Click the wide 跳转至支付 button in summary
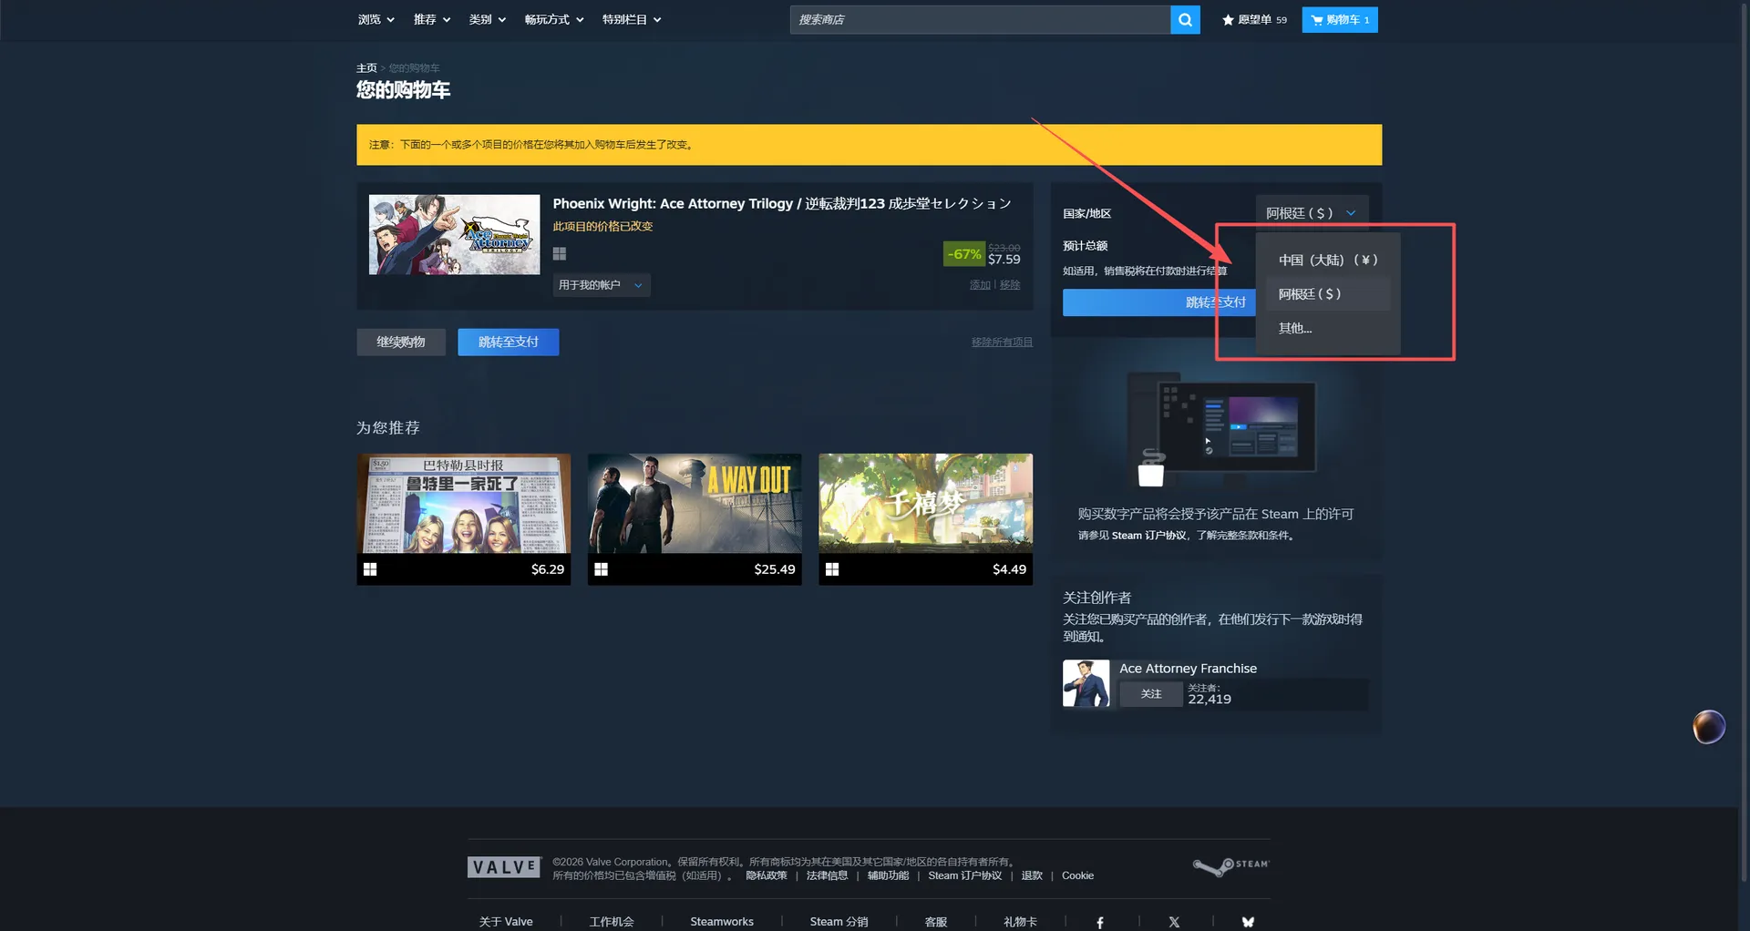Screen dimensions: 1750x931 point(1158,302)
